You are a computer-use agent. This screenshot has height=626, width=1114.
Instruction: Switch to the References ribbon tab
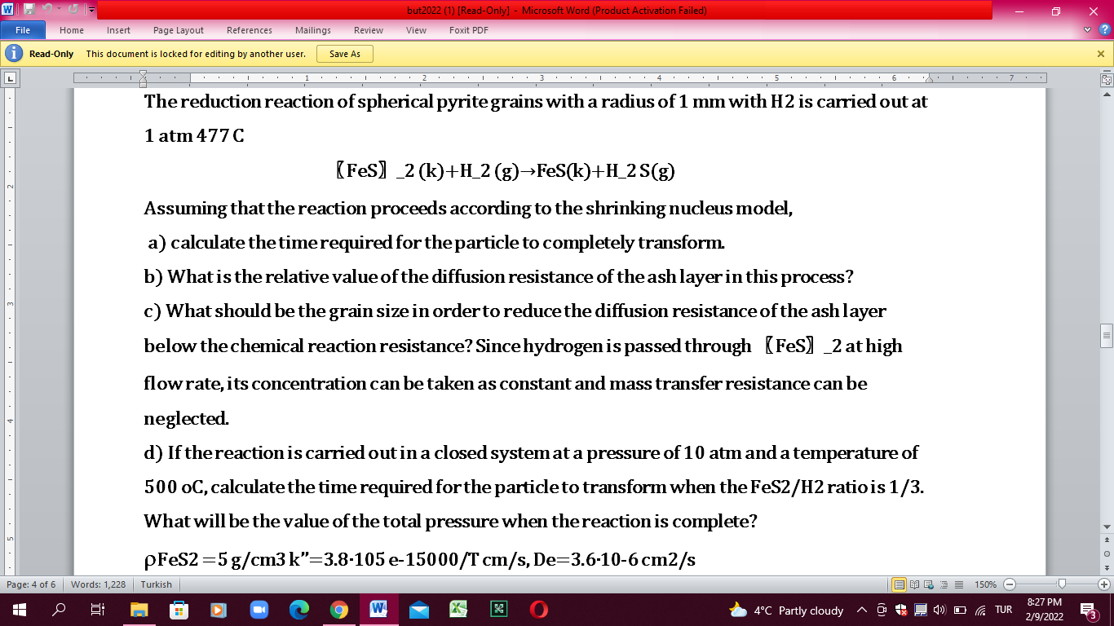[x=249, y=30]
